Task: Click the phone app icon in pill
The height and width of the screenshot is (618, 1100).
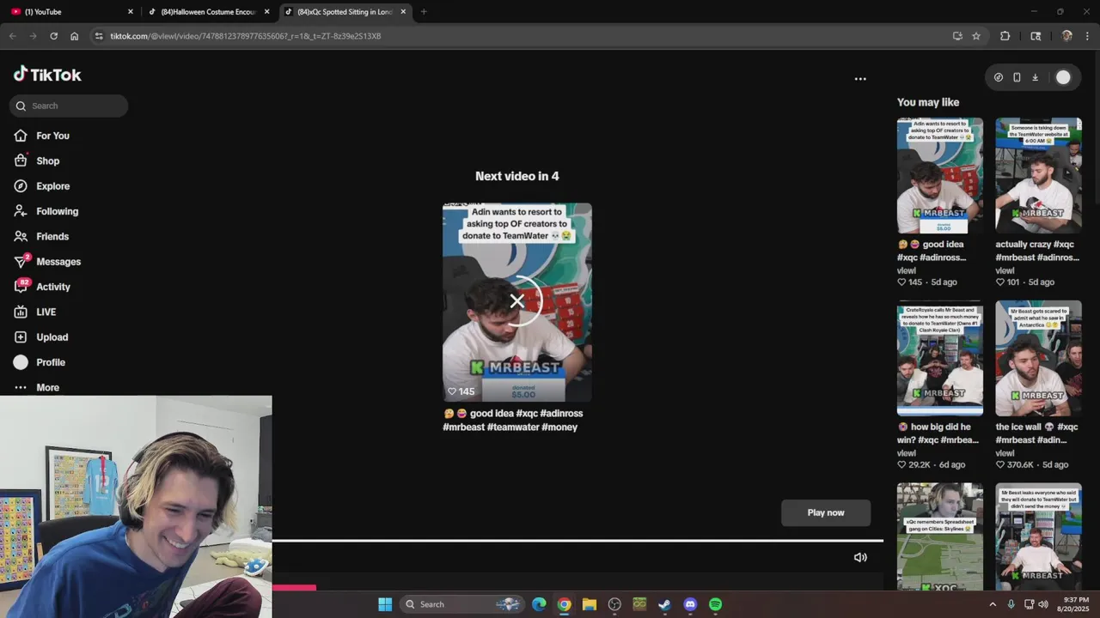Action: click(x=1017, y=77)
